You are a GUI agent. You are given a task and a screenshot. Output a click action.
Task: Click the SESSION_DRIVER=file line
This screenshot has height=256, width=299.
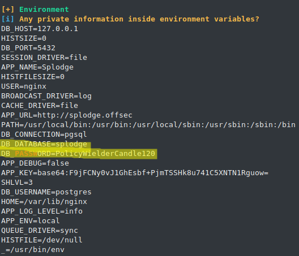click(x=44, y=58)
